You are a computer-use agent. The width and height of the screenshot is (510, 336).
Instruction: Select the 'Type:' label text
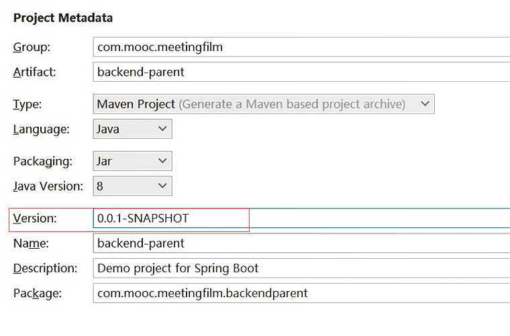click(x=28, y=105)
